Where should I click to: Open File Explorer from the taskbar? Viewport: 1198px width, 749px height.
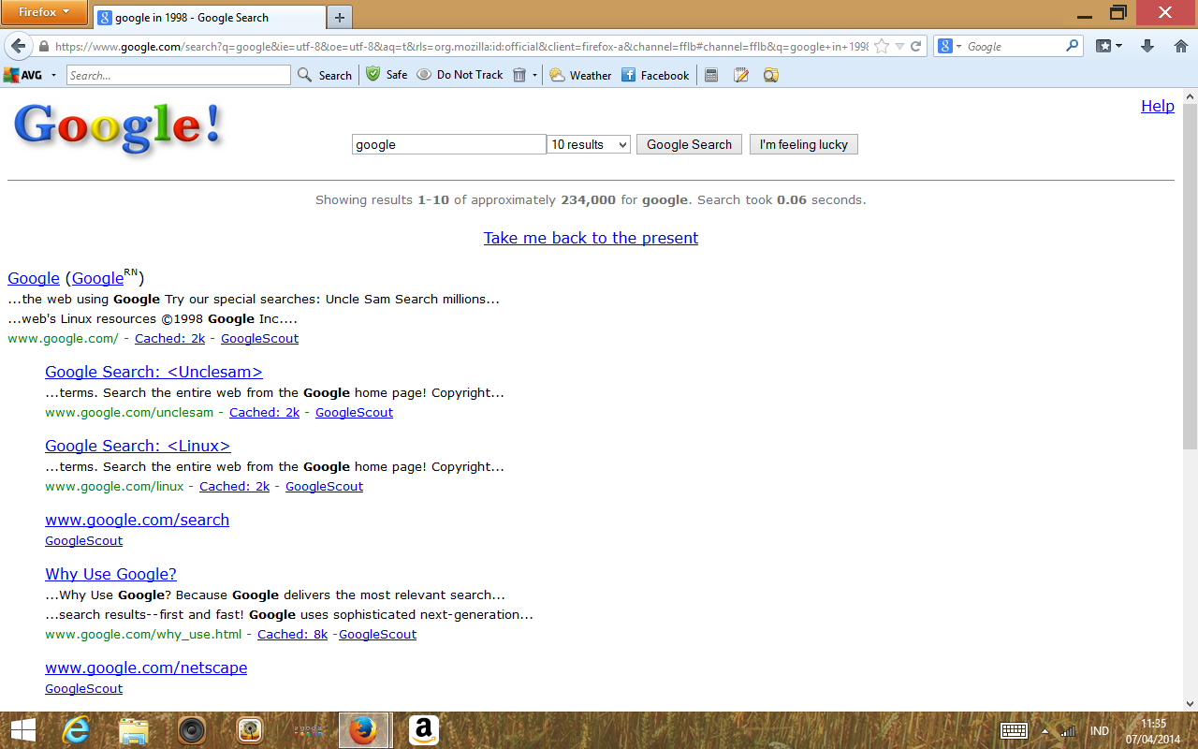click(134, 730)
